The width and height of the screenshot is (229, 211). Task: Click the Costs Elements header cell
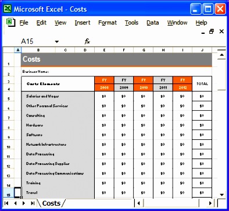click(x=58, y=84)
